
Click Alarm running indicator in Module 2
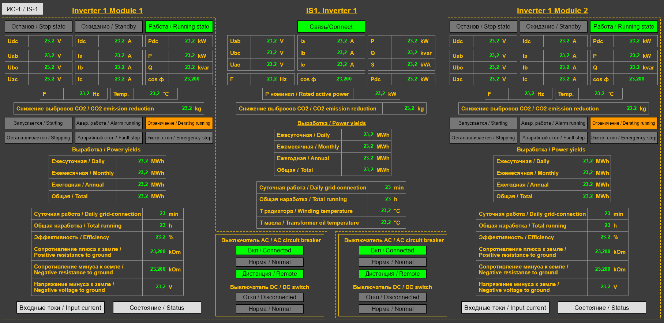[x=554, y=123]
